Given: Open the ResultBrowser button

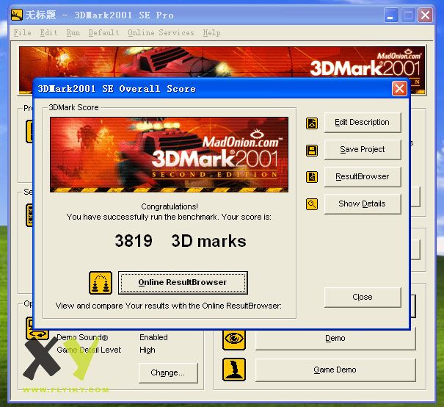Looking at the screenshot, I should [x=363, y=176].
